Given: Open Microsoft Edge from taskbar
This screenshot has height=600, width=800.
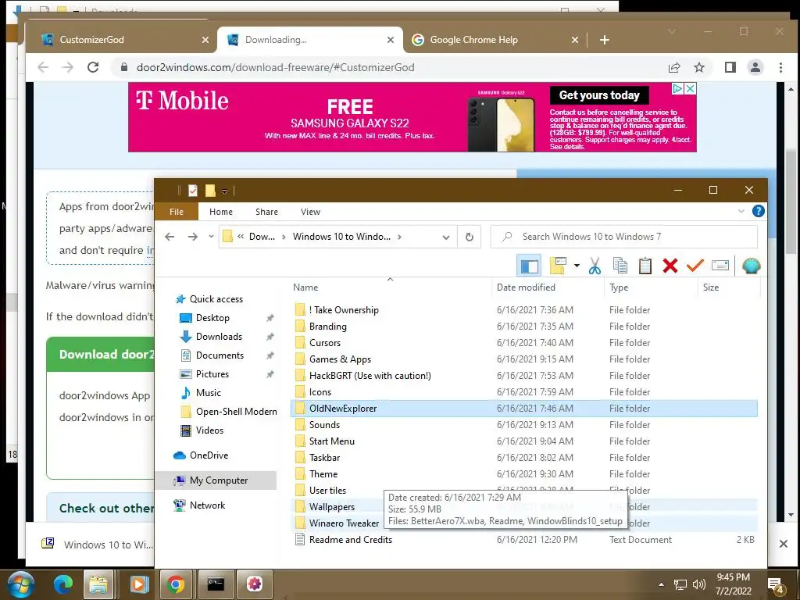Looking at the screenshot, I should pos(63,584).
